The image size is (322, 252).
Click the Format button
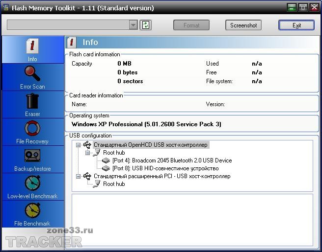tap(191, 25)
